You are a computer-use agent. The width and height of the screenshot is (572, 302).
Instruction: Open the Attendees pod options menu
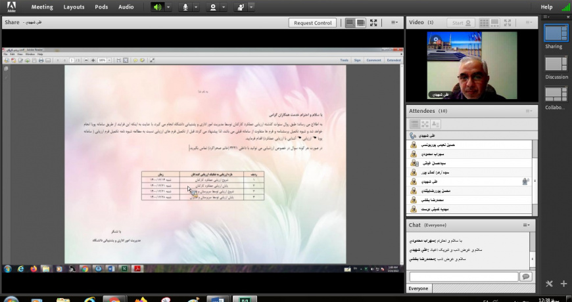[x=529, y=111]
